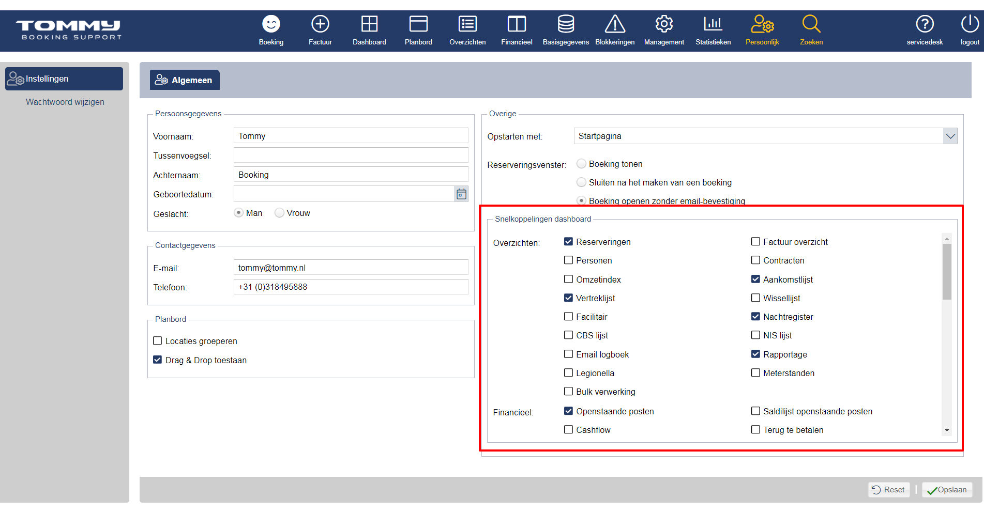Select Sluiten na het maken van een boeking
Image resolution: width=984 pixels, height=513 pixels.
(x=581, y=182)
